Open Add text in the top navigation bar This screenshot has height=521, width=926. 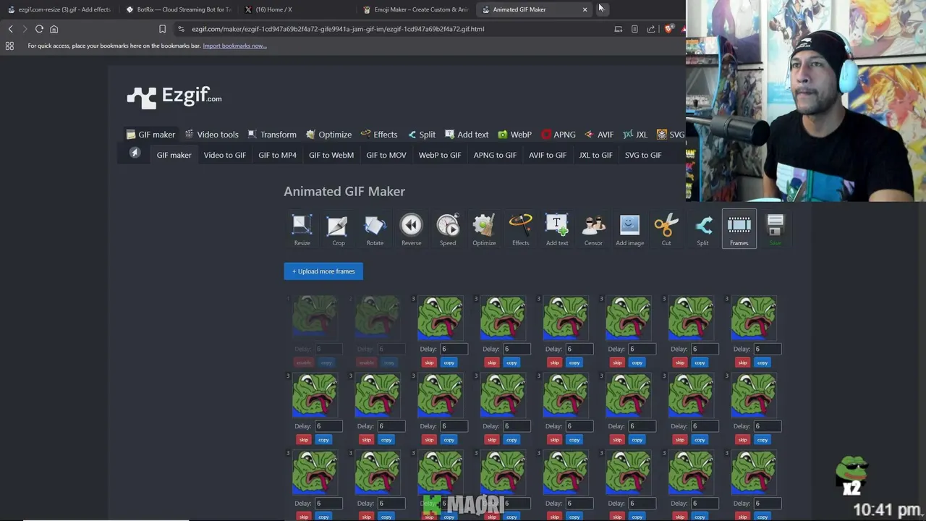tap(467, 135)
